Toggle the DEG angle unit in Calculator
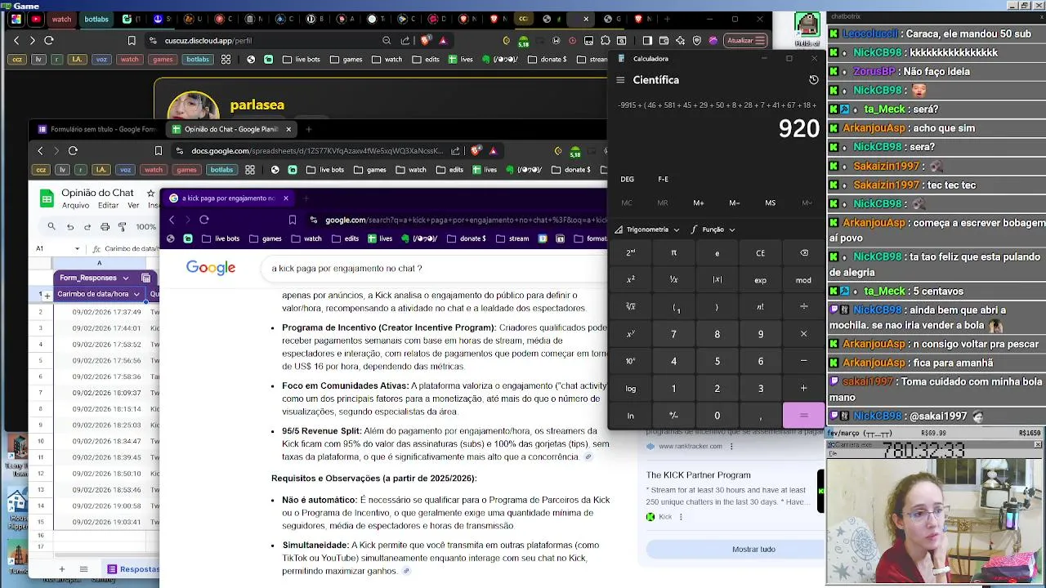1046x588 pixels. pyautogui.click(x=627, y=179)
